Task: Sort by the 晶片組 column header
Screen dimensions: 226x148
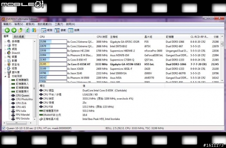Action: [154, 37]
